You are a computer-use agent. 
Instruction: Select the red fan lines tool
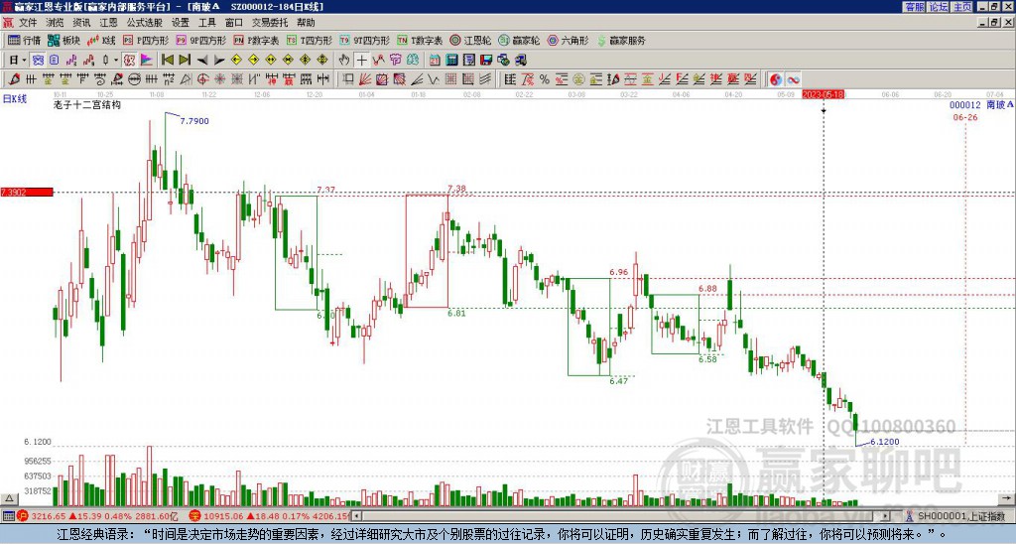click(364, 79)
